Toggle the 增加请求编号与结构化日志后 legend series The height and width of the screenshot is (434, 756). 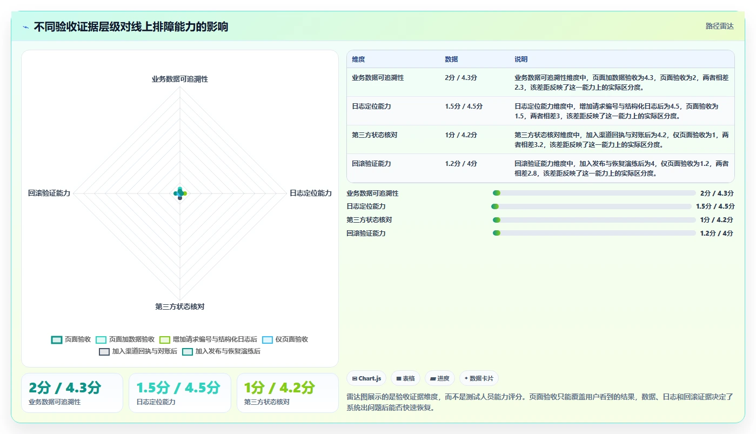(208, 339)
